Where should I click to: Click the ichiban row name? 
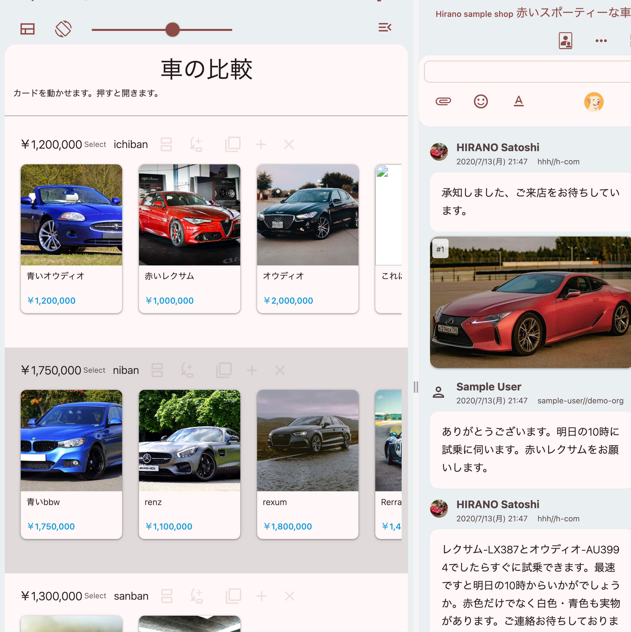coord(131,145)
